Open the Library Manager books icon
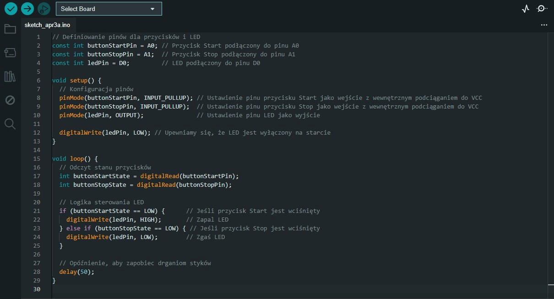 pos(10,76)
